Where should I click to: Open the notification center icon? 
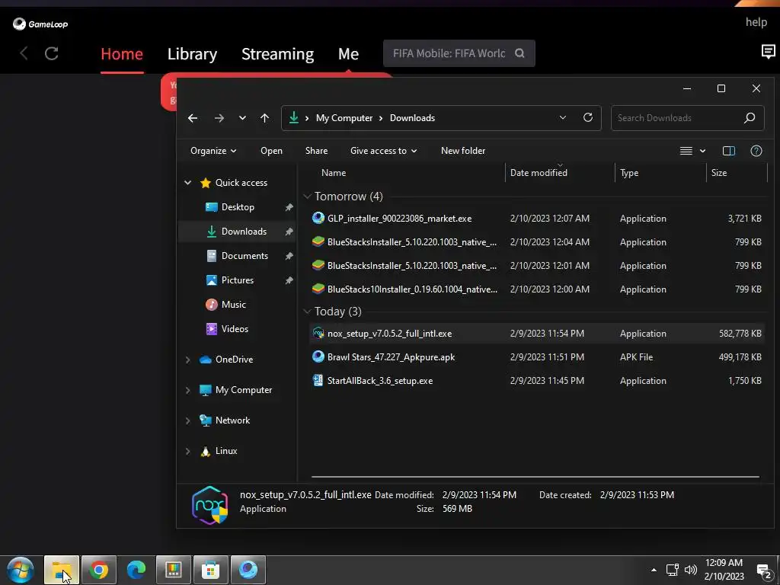pyautogui.click(x=764, y=571)
